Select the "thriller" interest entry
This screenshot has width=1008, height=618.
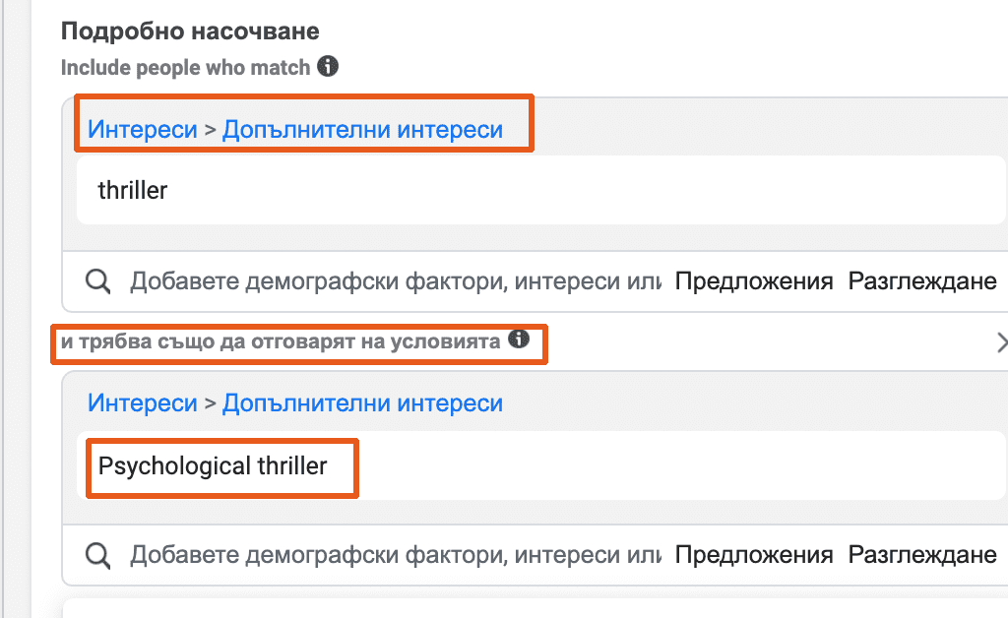click(133, 190)
